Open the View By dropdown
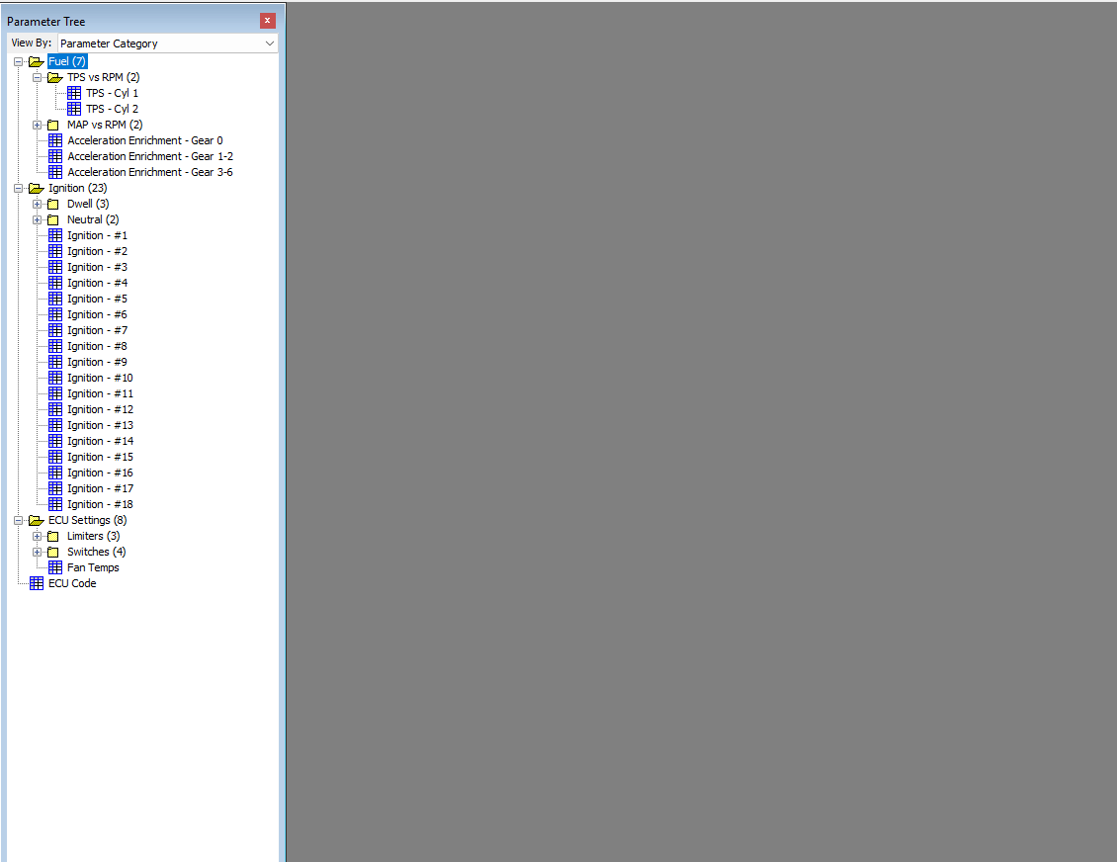This screenshot has height=862, width=1117. click(167, 43)
